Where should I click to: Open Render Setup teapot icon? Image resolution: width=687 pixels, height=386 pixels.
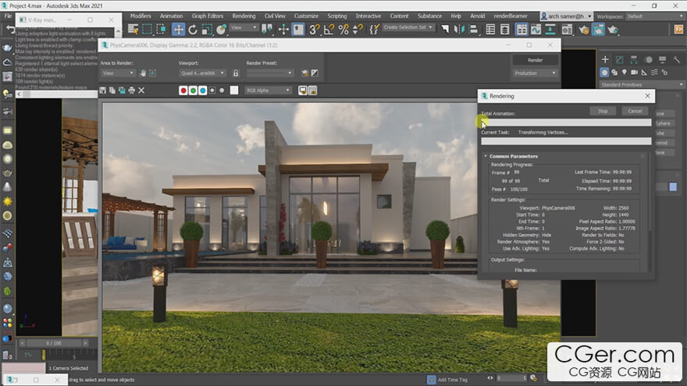pos(584,30)
